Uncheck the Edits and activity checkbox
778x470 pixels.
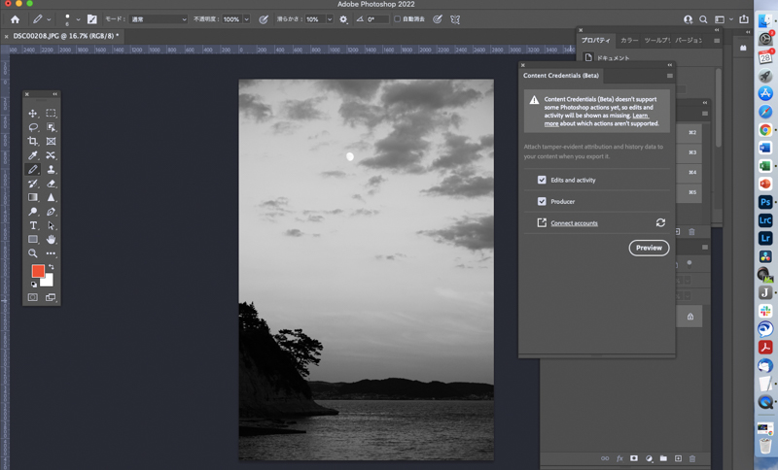pos(542,180)
